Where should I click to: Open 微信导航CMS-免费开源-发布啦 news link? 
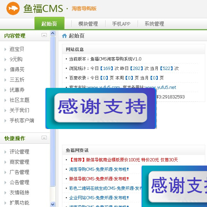click(99, 179)
